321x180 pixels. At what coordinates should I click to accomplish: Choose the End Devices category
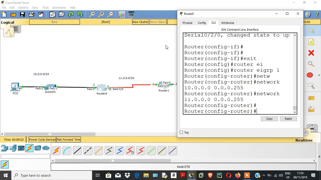13,148
